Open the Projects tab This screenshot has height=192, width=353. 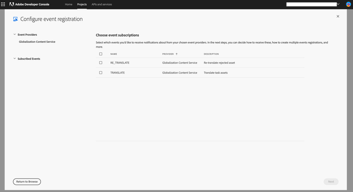[82, 4]
